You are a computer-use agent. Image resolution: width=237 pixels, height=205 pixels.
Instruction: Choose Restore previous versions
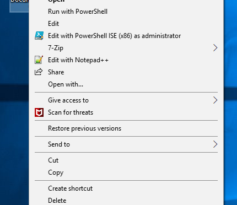point(126,128)
